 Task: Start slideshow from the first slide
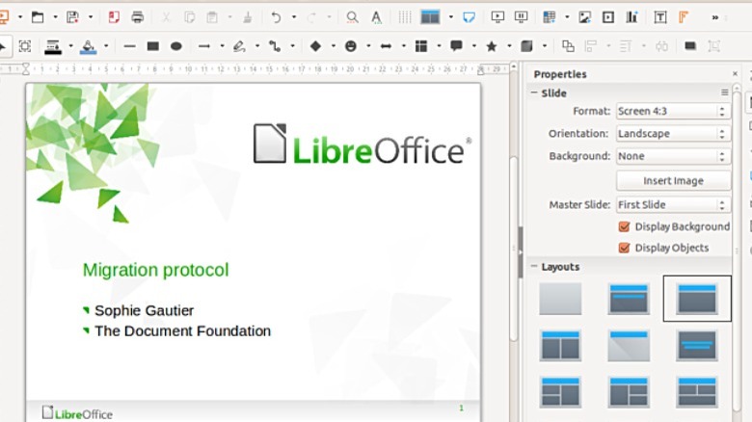(497, 17)
